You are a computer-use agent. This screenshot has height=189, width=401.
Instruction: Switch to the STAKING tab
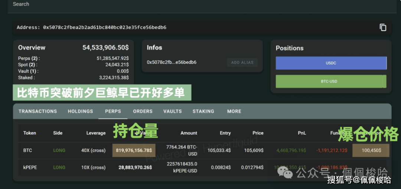(203, 111)
